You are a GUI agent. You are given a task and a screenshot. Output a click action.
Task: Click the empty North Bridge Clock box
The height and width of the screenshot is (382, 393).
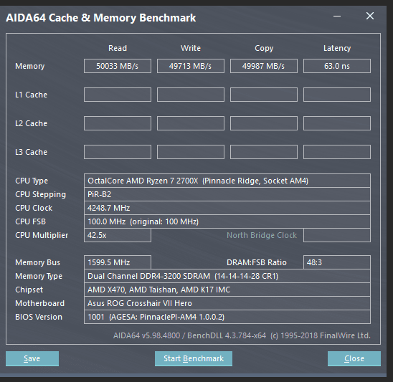point(337,235)
